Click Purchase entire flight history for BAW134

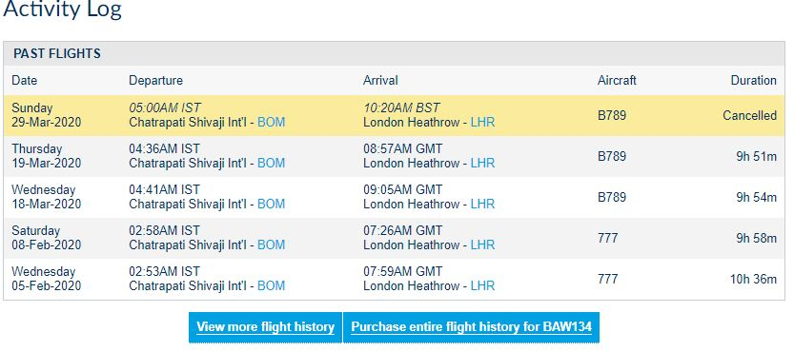472,327
